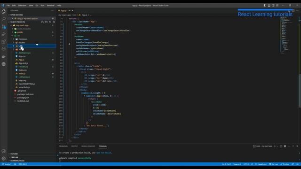Viewport: 301px width, 169px height.
Task: Click the master branch in status bar
Action: (x=7, y=164)
